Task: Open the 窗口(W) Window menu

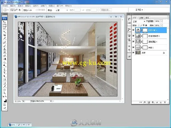Action: coord(60,6)
